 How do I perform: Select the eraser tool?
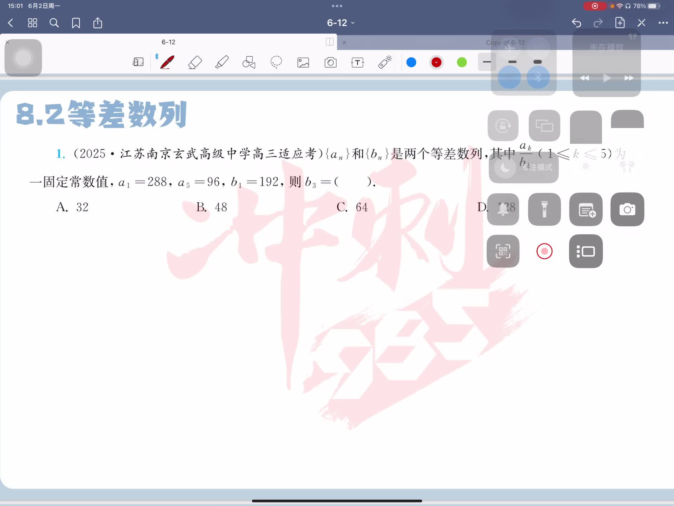tap(195, 63)
